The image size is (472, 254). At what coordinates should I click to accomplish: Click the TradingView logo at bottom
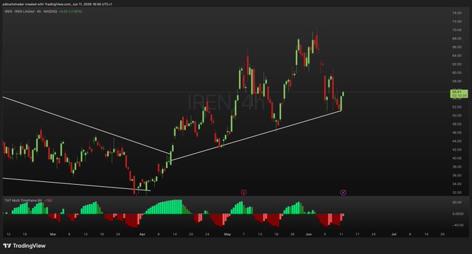(24, 246)
